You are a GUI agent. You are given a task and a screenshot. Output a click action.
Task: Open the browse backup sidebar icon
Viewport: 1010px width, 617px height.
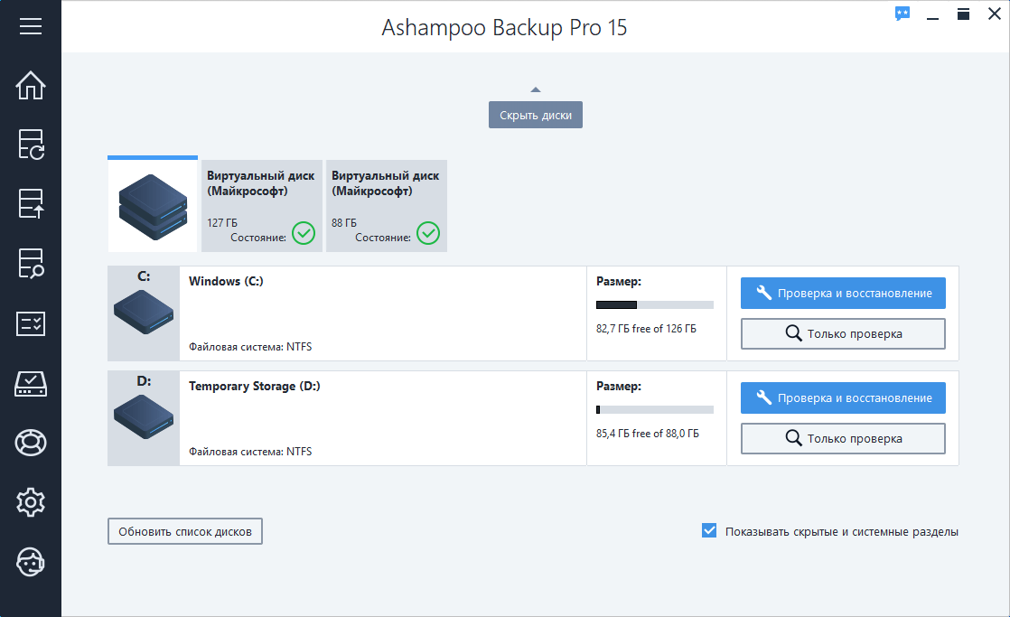pos(31,264)
